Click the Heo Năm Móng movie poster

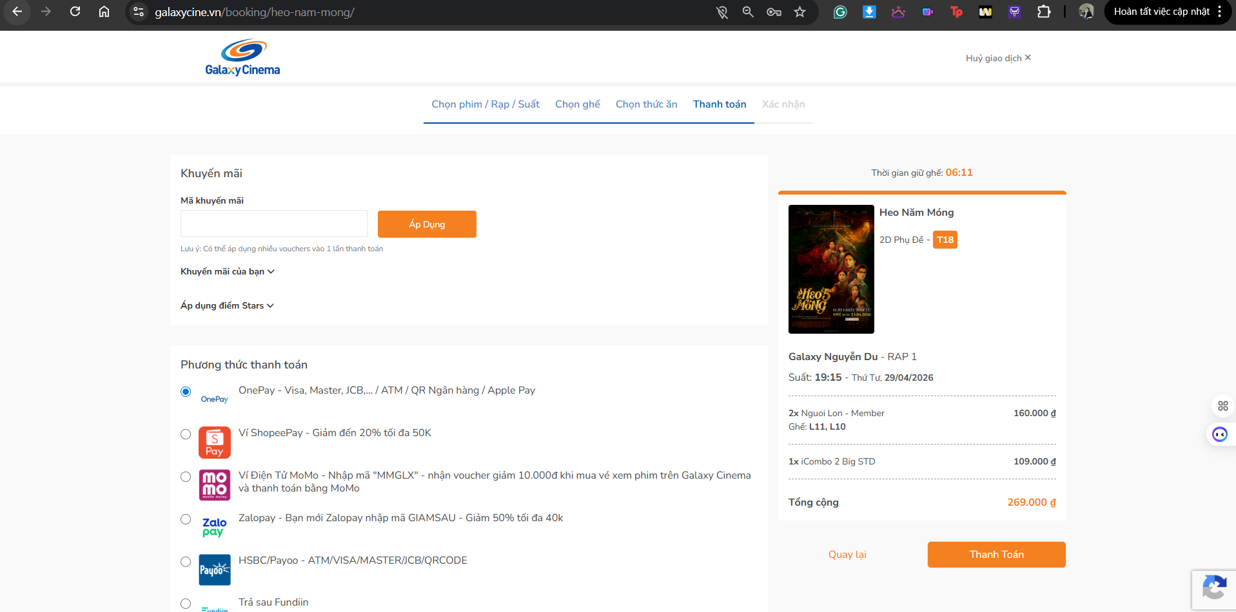[831, 269]
